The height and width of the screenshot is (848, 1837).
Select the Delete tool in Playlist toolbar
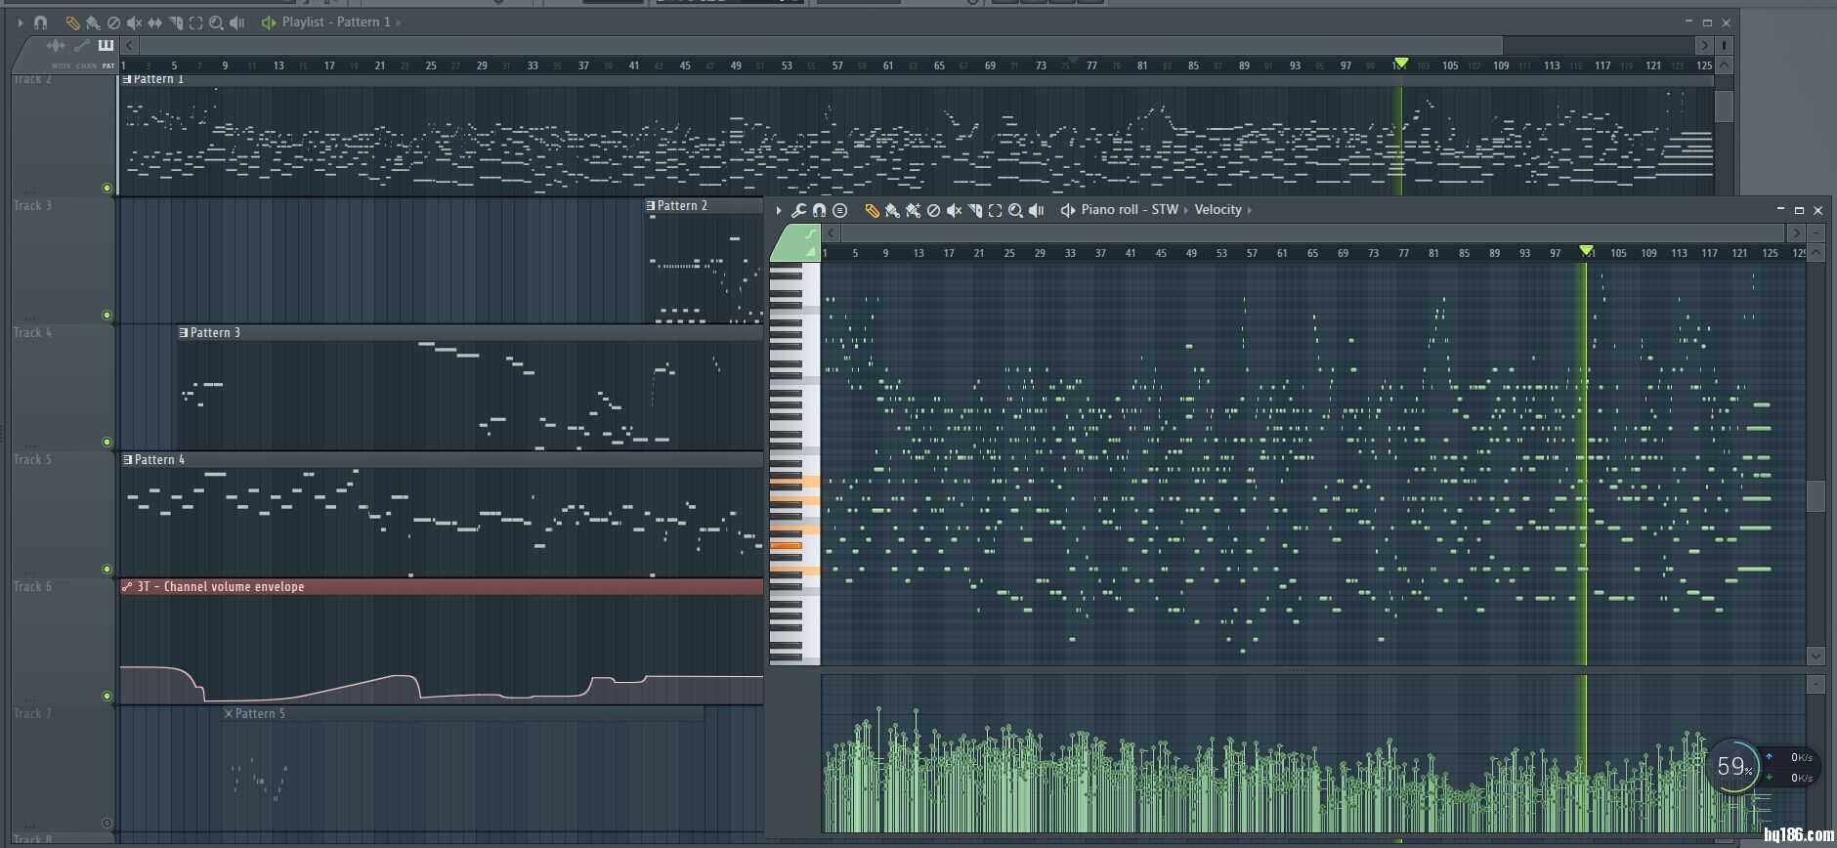coord(113,22)
